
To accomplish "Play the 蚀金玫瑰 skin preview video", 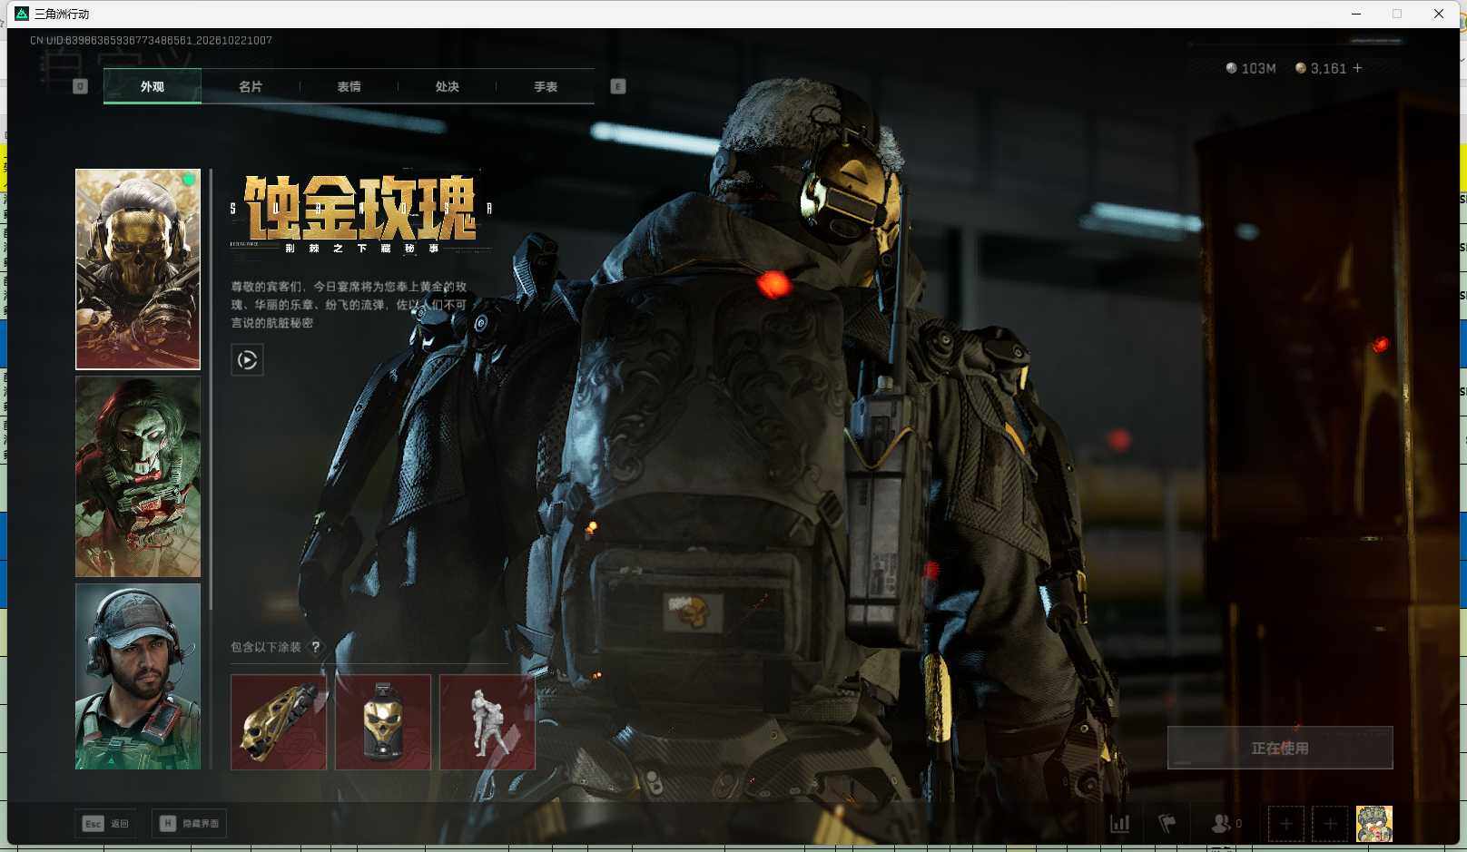I will click(247, 360).
